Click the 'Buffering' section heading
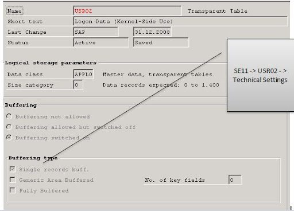The height and width of the screenshot is (211, 294). pos(21,105)
